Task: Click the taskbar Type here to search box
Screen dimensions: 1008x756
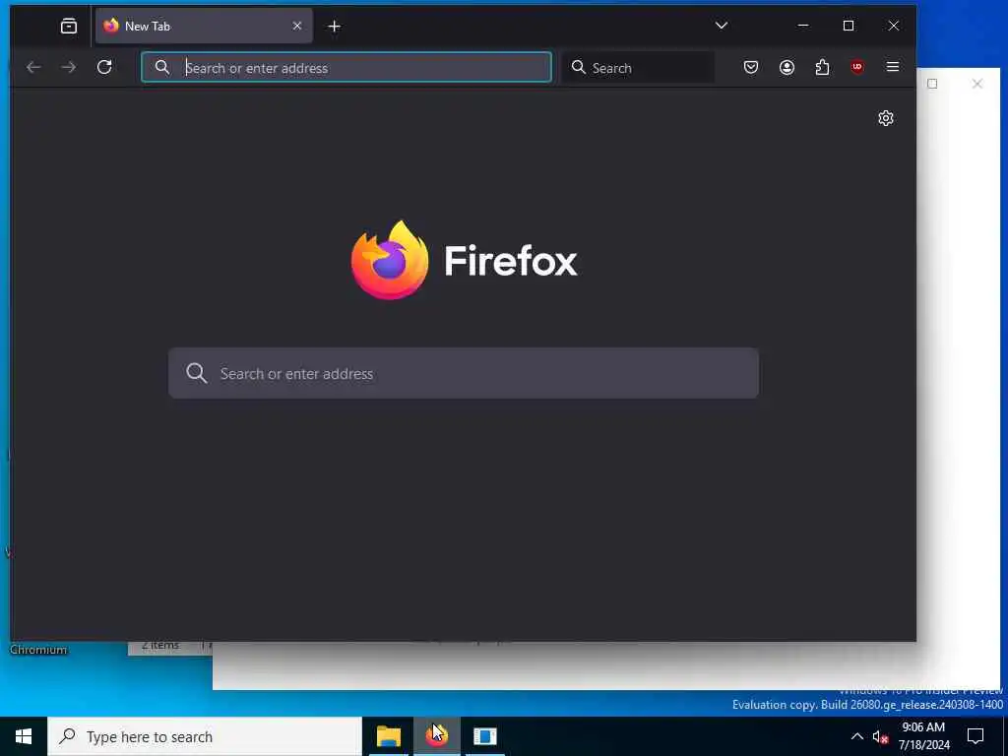Action: 205,736
